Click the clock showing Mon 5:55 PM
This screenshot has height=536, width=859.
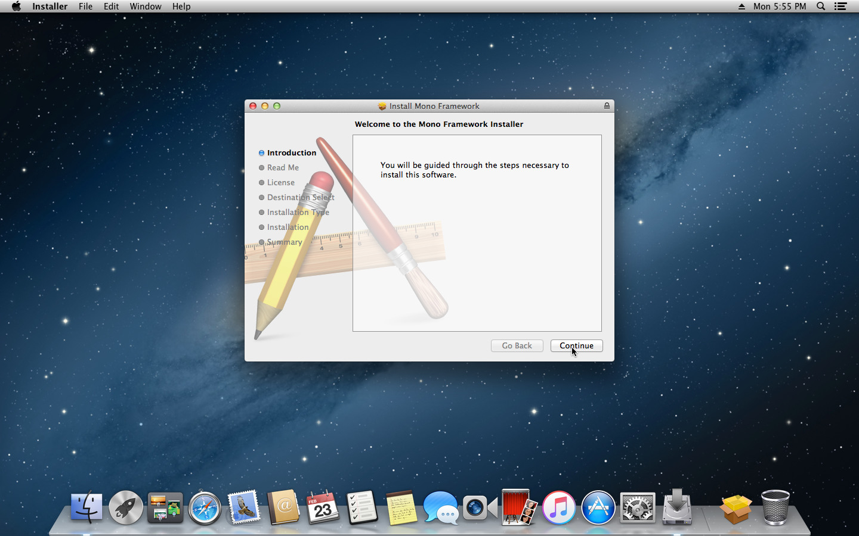pyautogui.click(x=779, y=7)
